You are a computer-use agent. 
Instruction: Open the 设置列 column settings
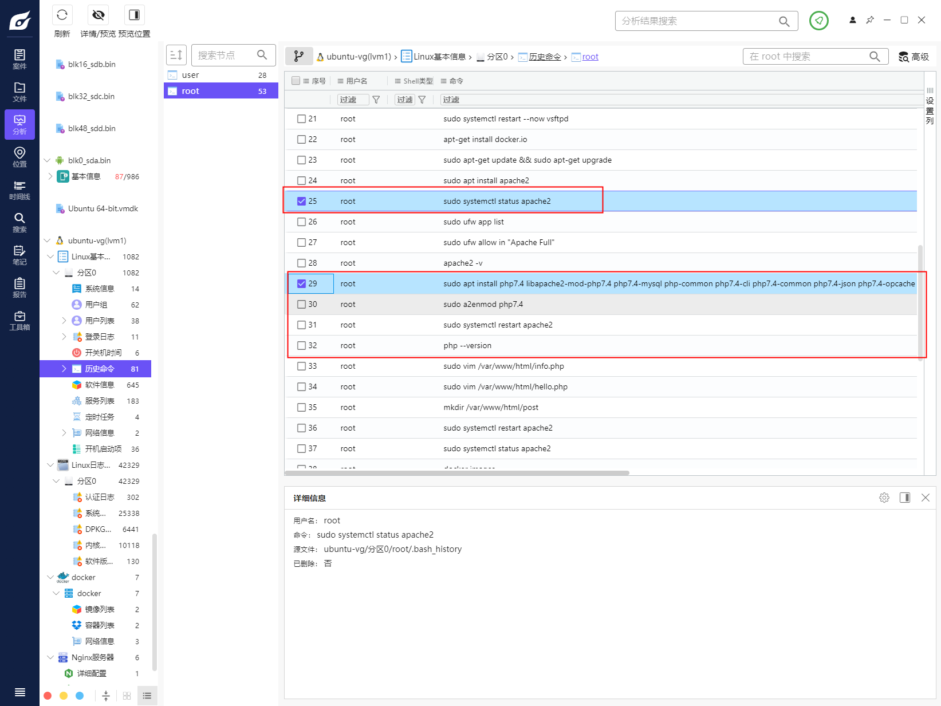(x=930, y=107)
